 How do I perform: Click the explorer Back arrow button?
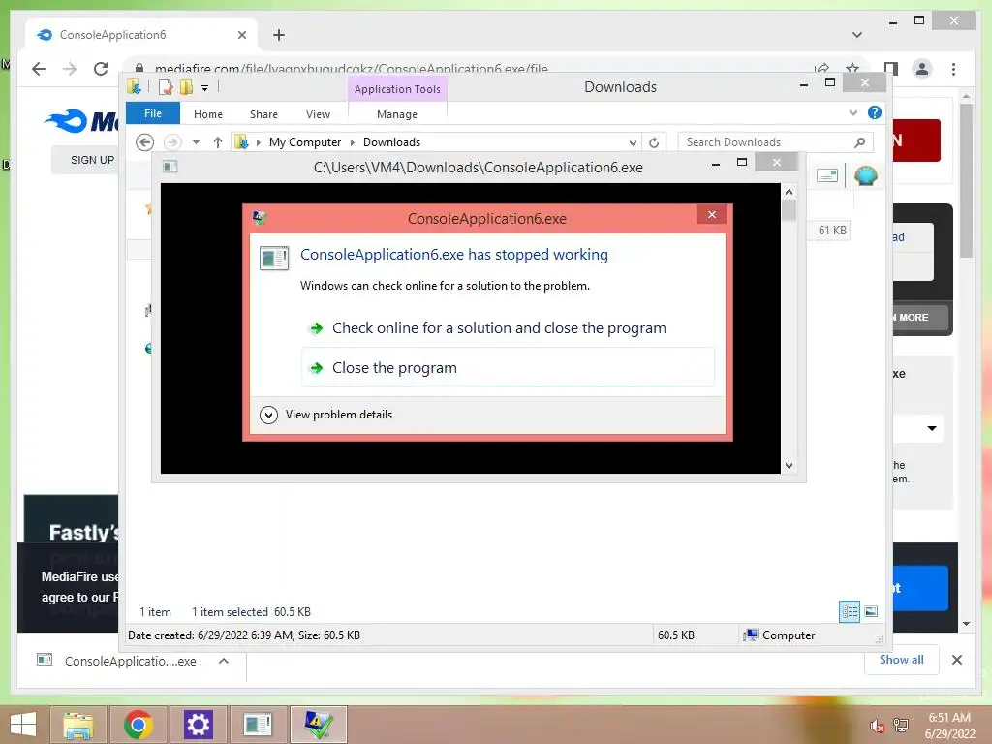tap(145, 142)
